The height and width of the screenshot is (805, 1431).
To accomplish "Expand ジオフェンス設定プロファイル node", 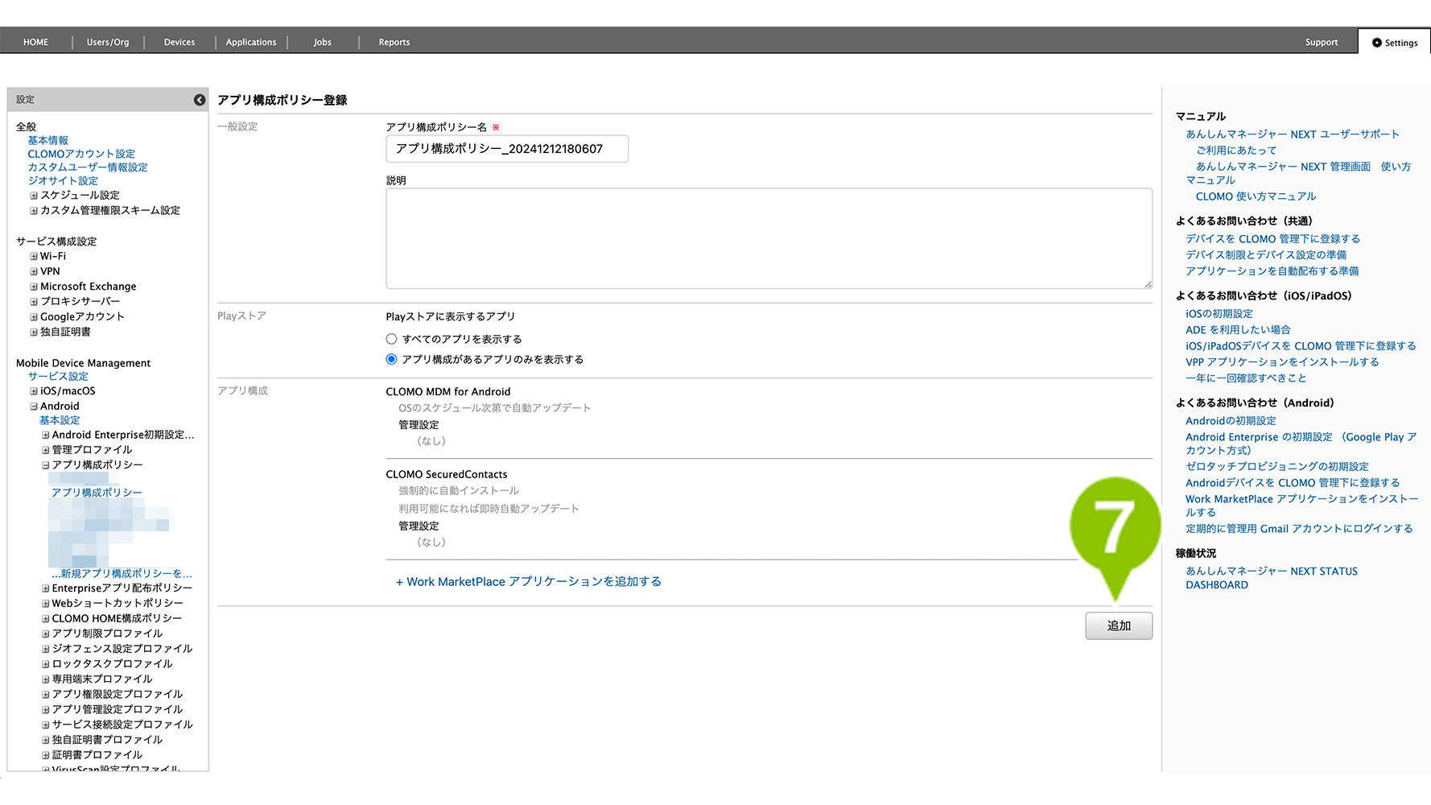I will coord(46,650).
